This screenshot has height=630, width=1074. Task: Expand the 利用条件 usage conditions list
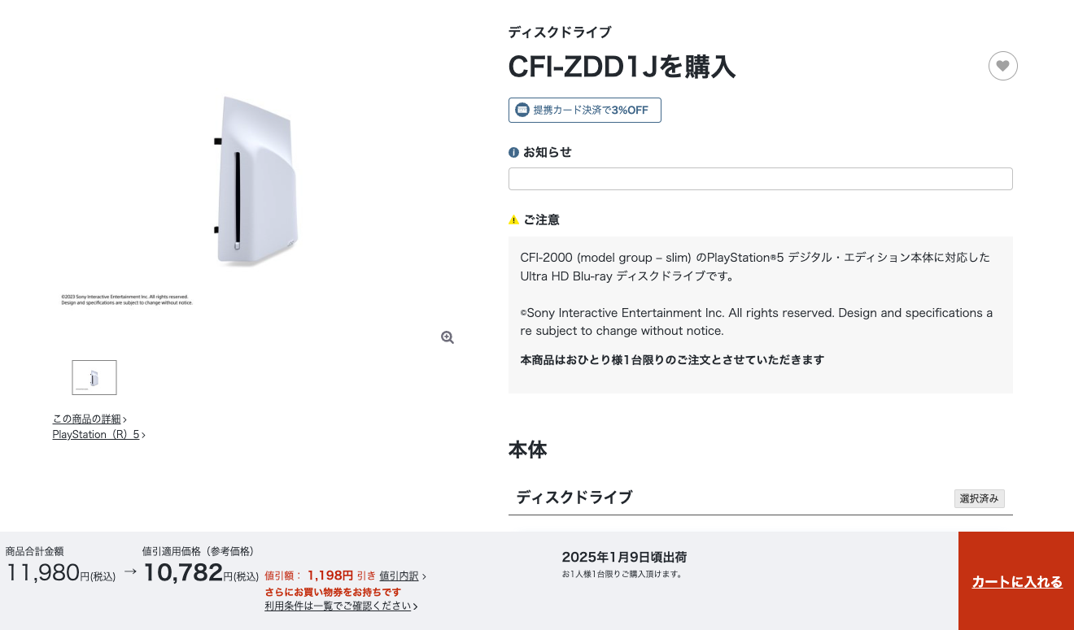340,605
